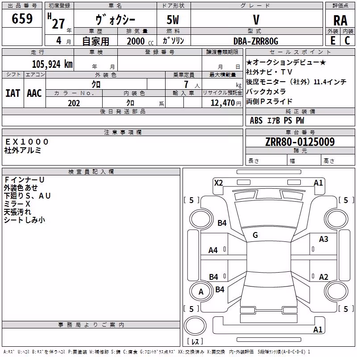
Task: Select the EX1000 note
Action: click(x=27, y=142)
